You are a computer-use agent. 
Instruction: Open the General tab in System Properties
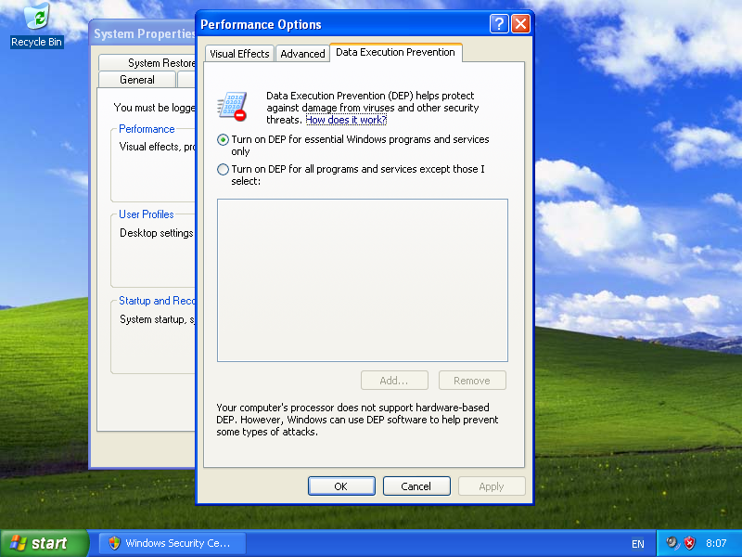pyautogui.click(x=137, y=80)
